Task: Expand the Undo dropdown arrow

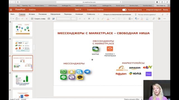Action: coord(13,19)
